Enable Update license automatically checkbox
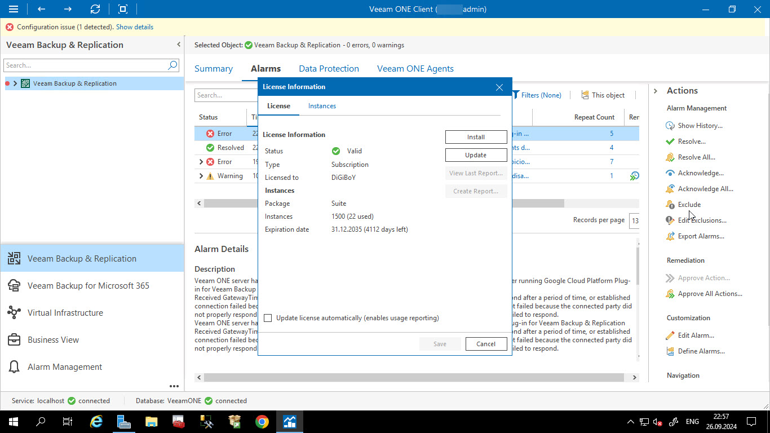770x433 pixels. [x=268, y=319]
